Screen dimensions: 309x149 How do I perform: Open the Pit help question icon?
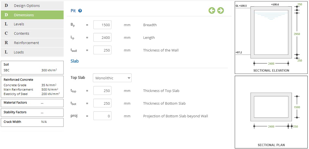click(80, 11)
